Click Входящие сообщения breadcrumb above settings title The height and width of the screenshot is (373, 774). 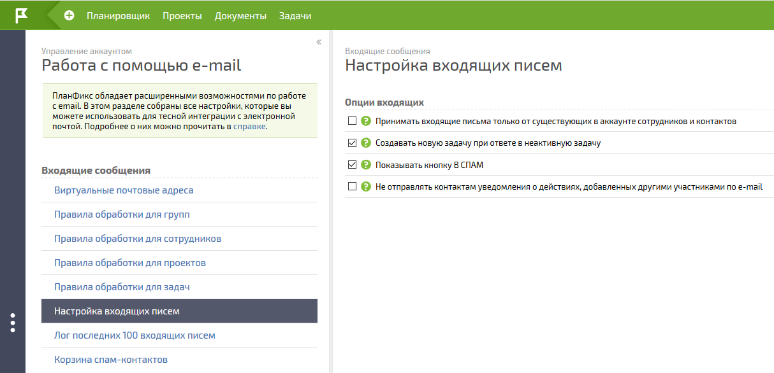tap(388, 52)
